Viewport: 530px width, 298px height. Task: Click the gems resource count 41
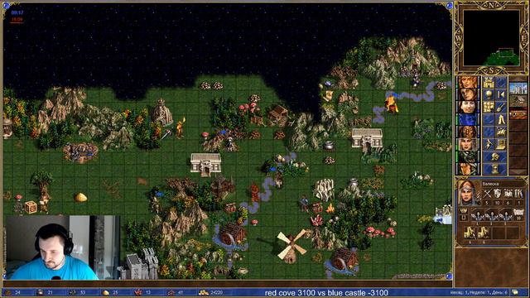point(181,292)
